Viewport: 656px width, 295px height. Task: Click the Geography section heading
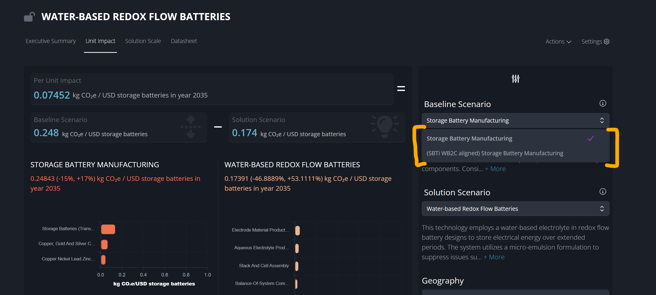coord(443,281)
